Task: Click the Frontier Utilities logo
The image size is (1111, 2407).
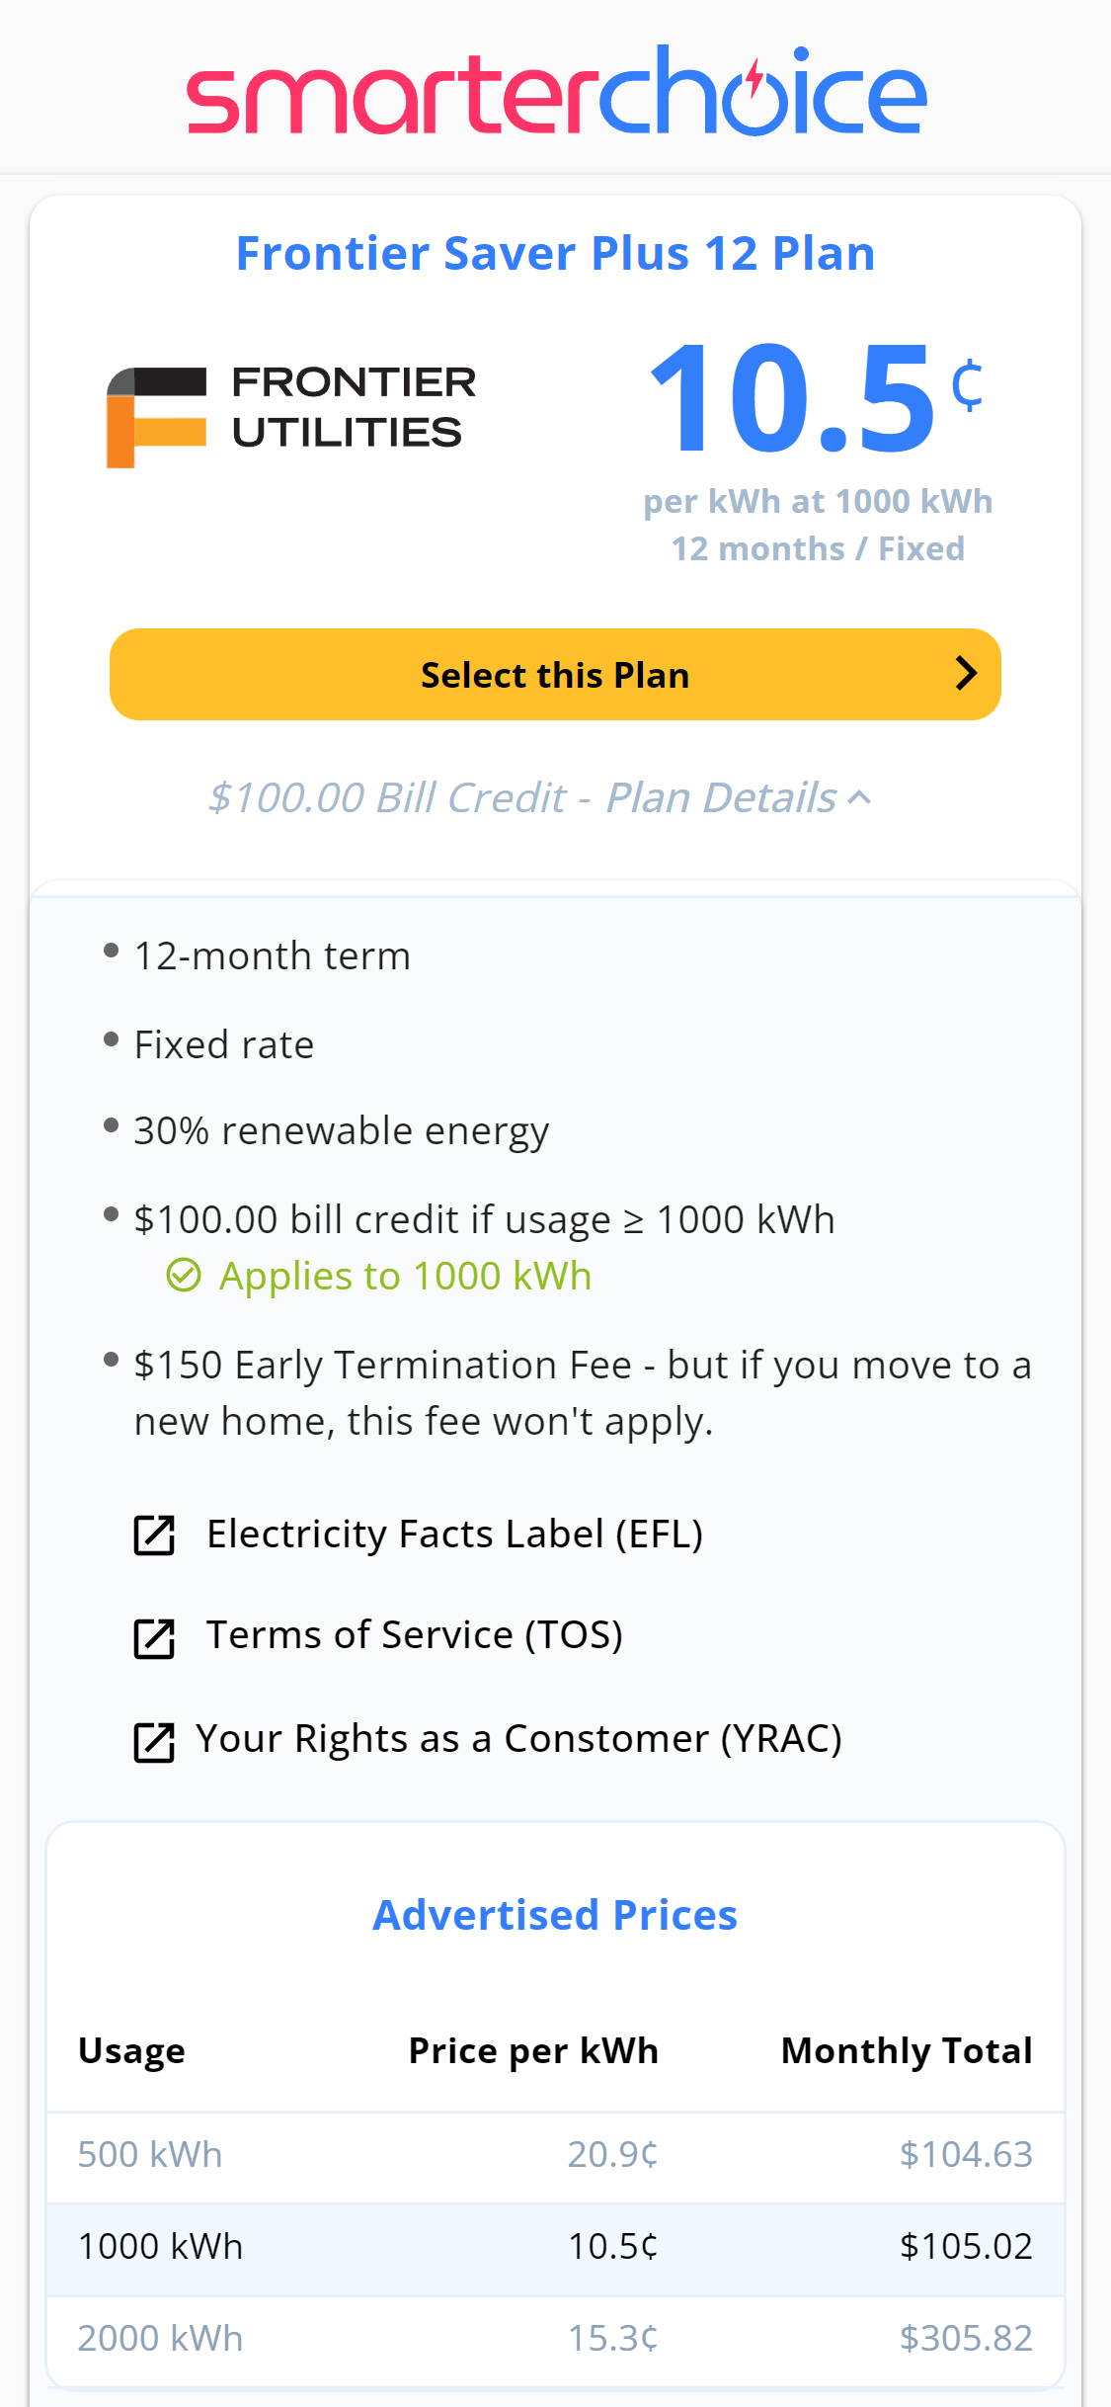Action: click(291, 415)
